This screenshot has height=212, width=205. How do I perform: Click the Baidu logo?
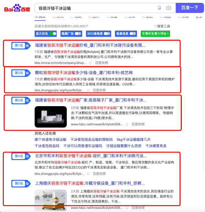[17, 8]
